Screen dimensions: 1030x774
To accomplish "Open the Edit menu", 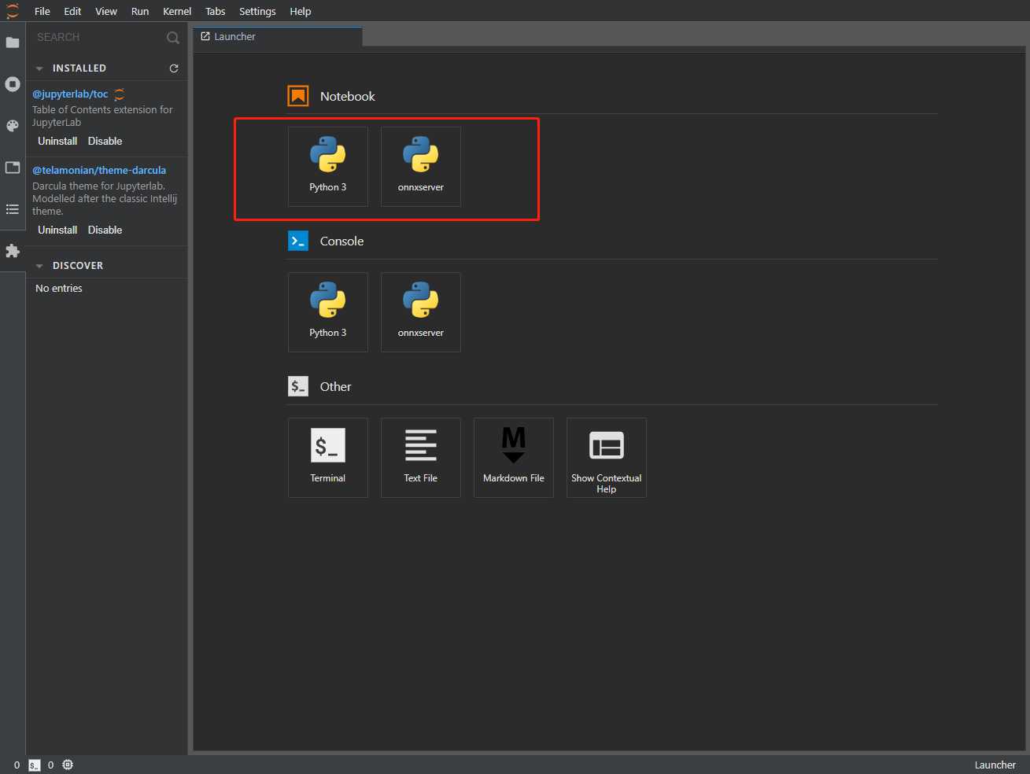I will [x=72, y=11].
